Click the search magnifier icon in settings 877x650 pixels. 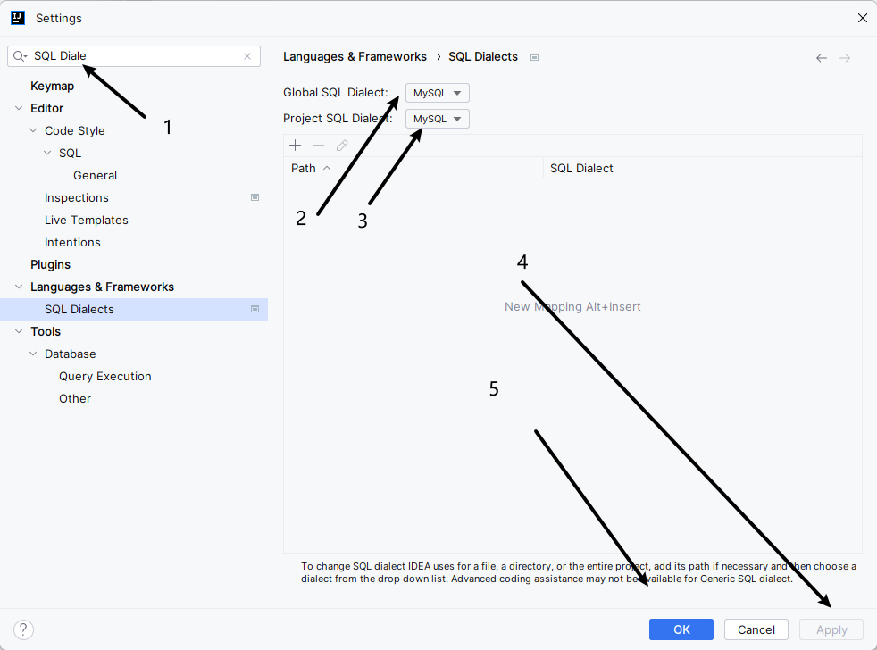[20, 56]
